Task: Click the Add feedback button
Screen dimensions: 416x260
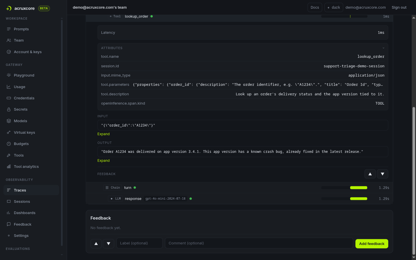Action: click(372, 244)
